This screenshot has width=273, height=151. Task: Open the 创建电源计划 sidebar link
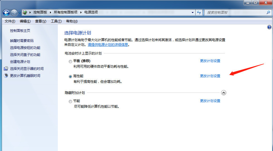(x=20, y=62)
